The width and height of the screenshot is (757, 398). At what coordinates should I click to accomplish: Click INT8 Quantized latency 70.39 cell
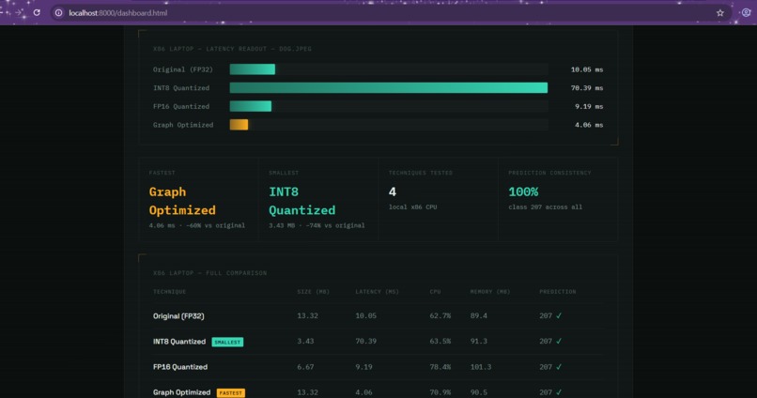[x=365, y=341]
